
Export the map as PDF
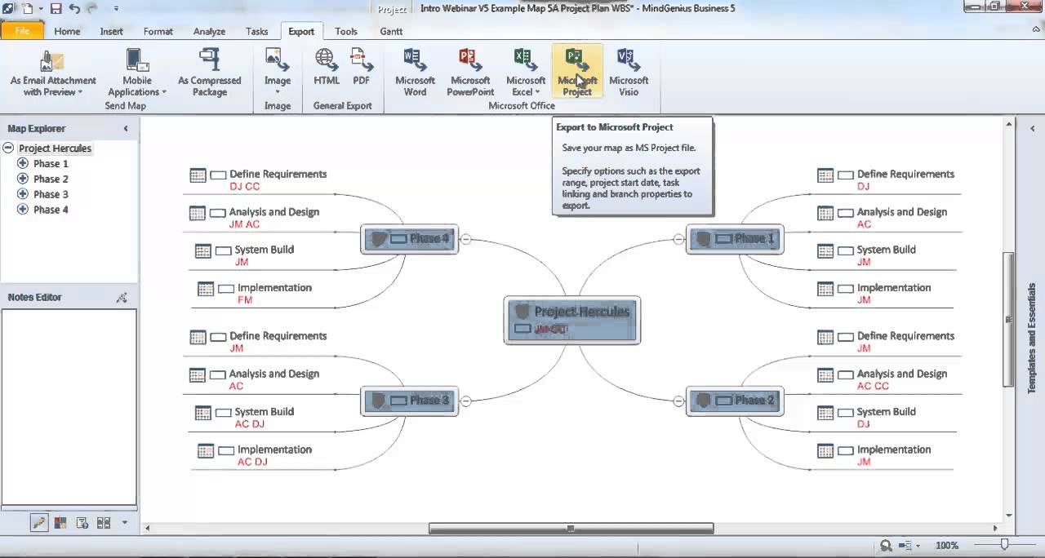click(x=362, y=67)
